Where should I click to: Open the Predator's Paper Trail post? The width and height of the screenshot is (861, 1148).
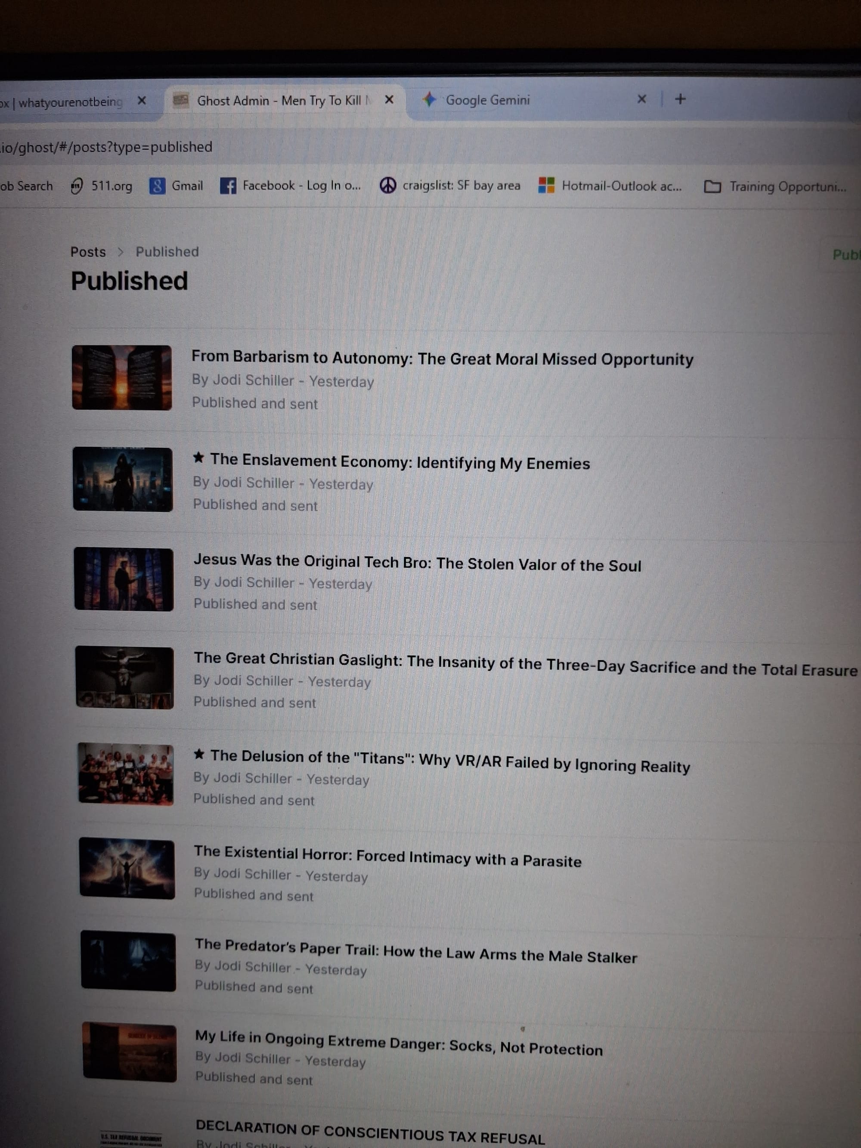point(416,951)
